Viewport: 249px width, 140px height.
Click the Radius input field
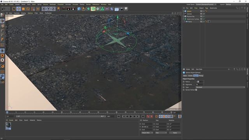pos(199,82)
